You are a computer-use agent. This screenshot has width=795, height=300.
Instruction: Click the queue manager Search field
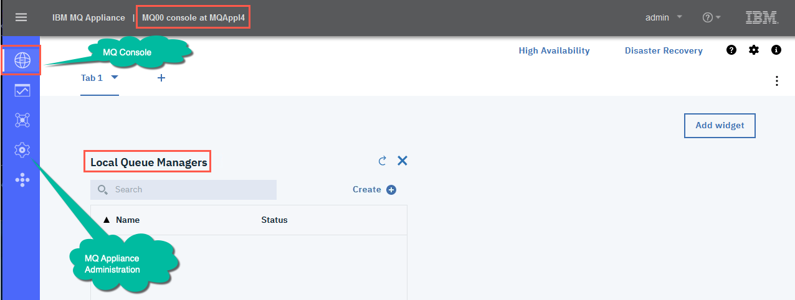pyautogui.click(x=183, y=190)
